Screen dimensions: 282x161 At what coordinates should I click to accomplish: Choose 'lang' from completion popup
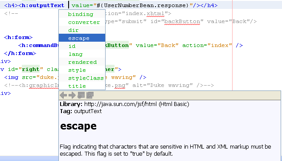point(82,54)
